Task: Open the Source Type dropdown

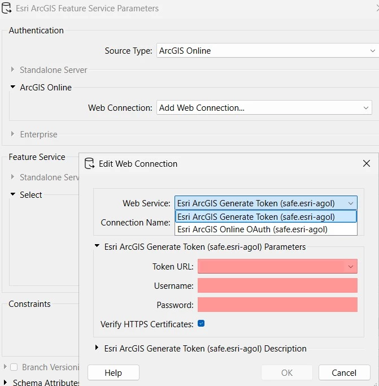Action: tap(267, 50)
